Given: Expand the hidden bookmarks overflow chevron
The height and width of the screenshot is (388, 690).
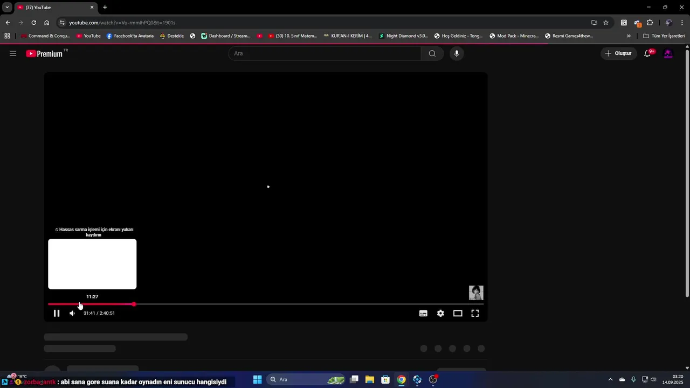Looking at the screenshot, I should pos(629,36).
